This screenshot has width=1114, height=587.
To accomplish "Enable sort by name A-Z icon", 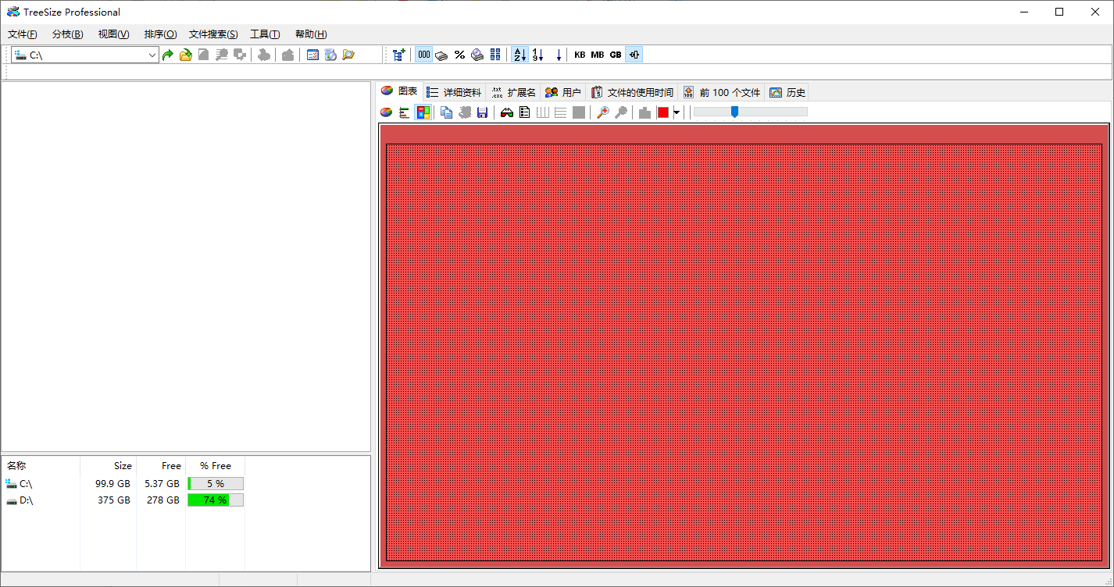I will point(520,55).
